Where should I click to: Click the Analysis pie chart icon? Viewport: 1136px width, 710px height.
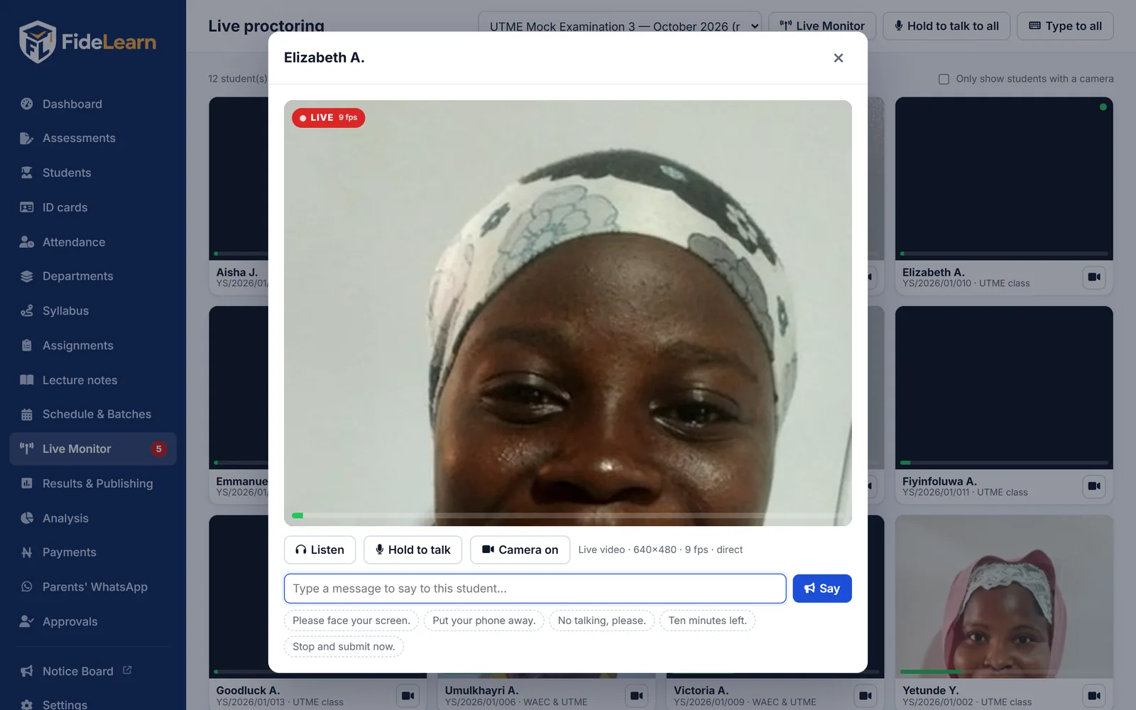(27, 518)
